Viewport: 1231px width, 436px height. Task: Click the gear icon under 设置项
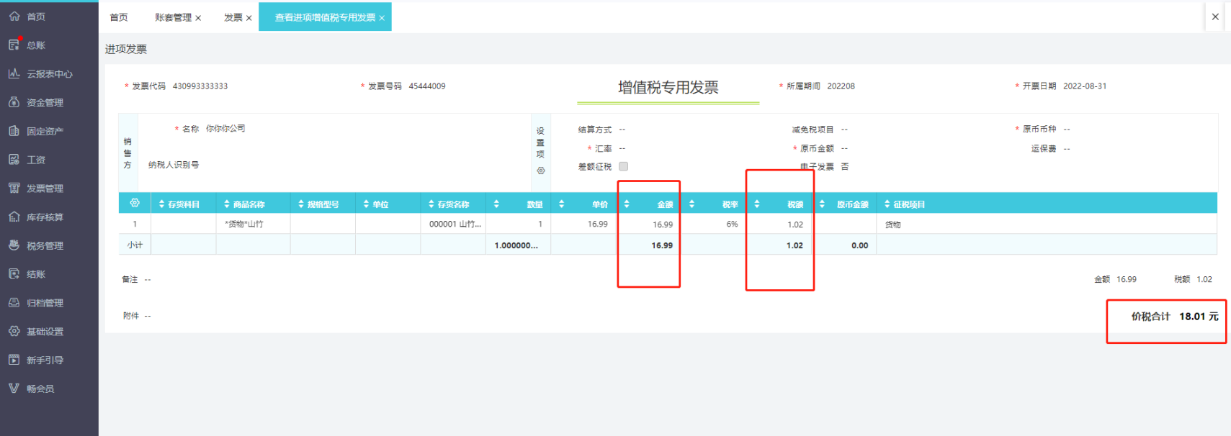540,171
